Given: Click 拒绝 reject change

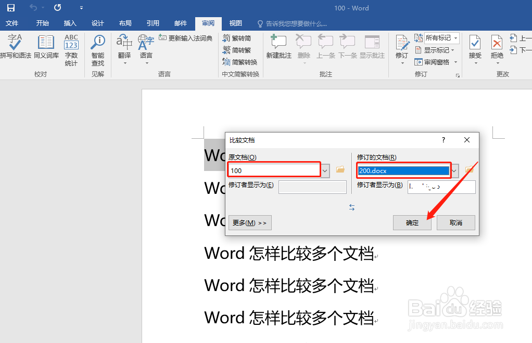Looking at the screenshot, I should pyautogui.click(x=497, y=47).
